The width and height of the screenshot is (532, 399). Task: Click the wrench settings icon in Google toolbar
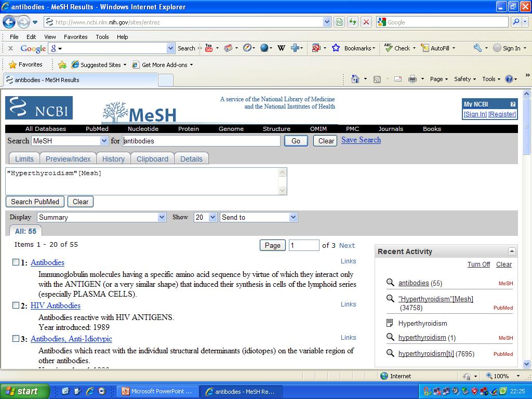(478, 48)
